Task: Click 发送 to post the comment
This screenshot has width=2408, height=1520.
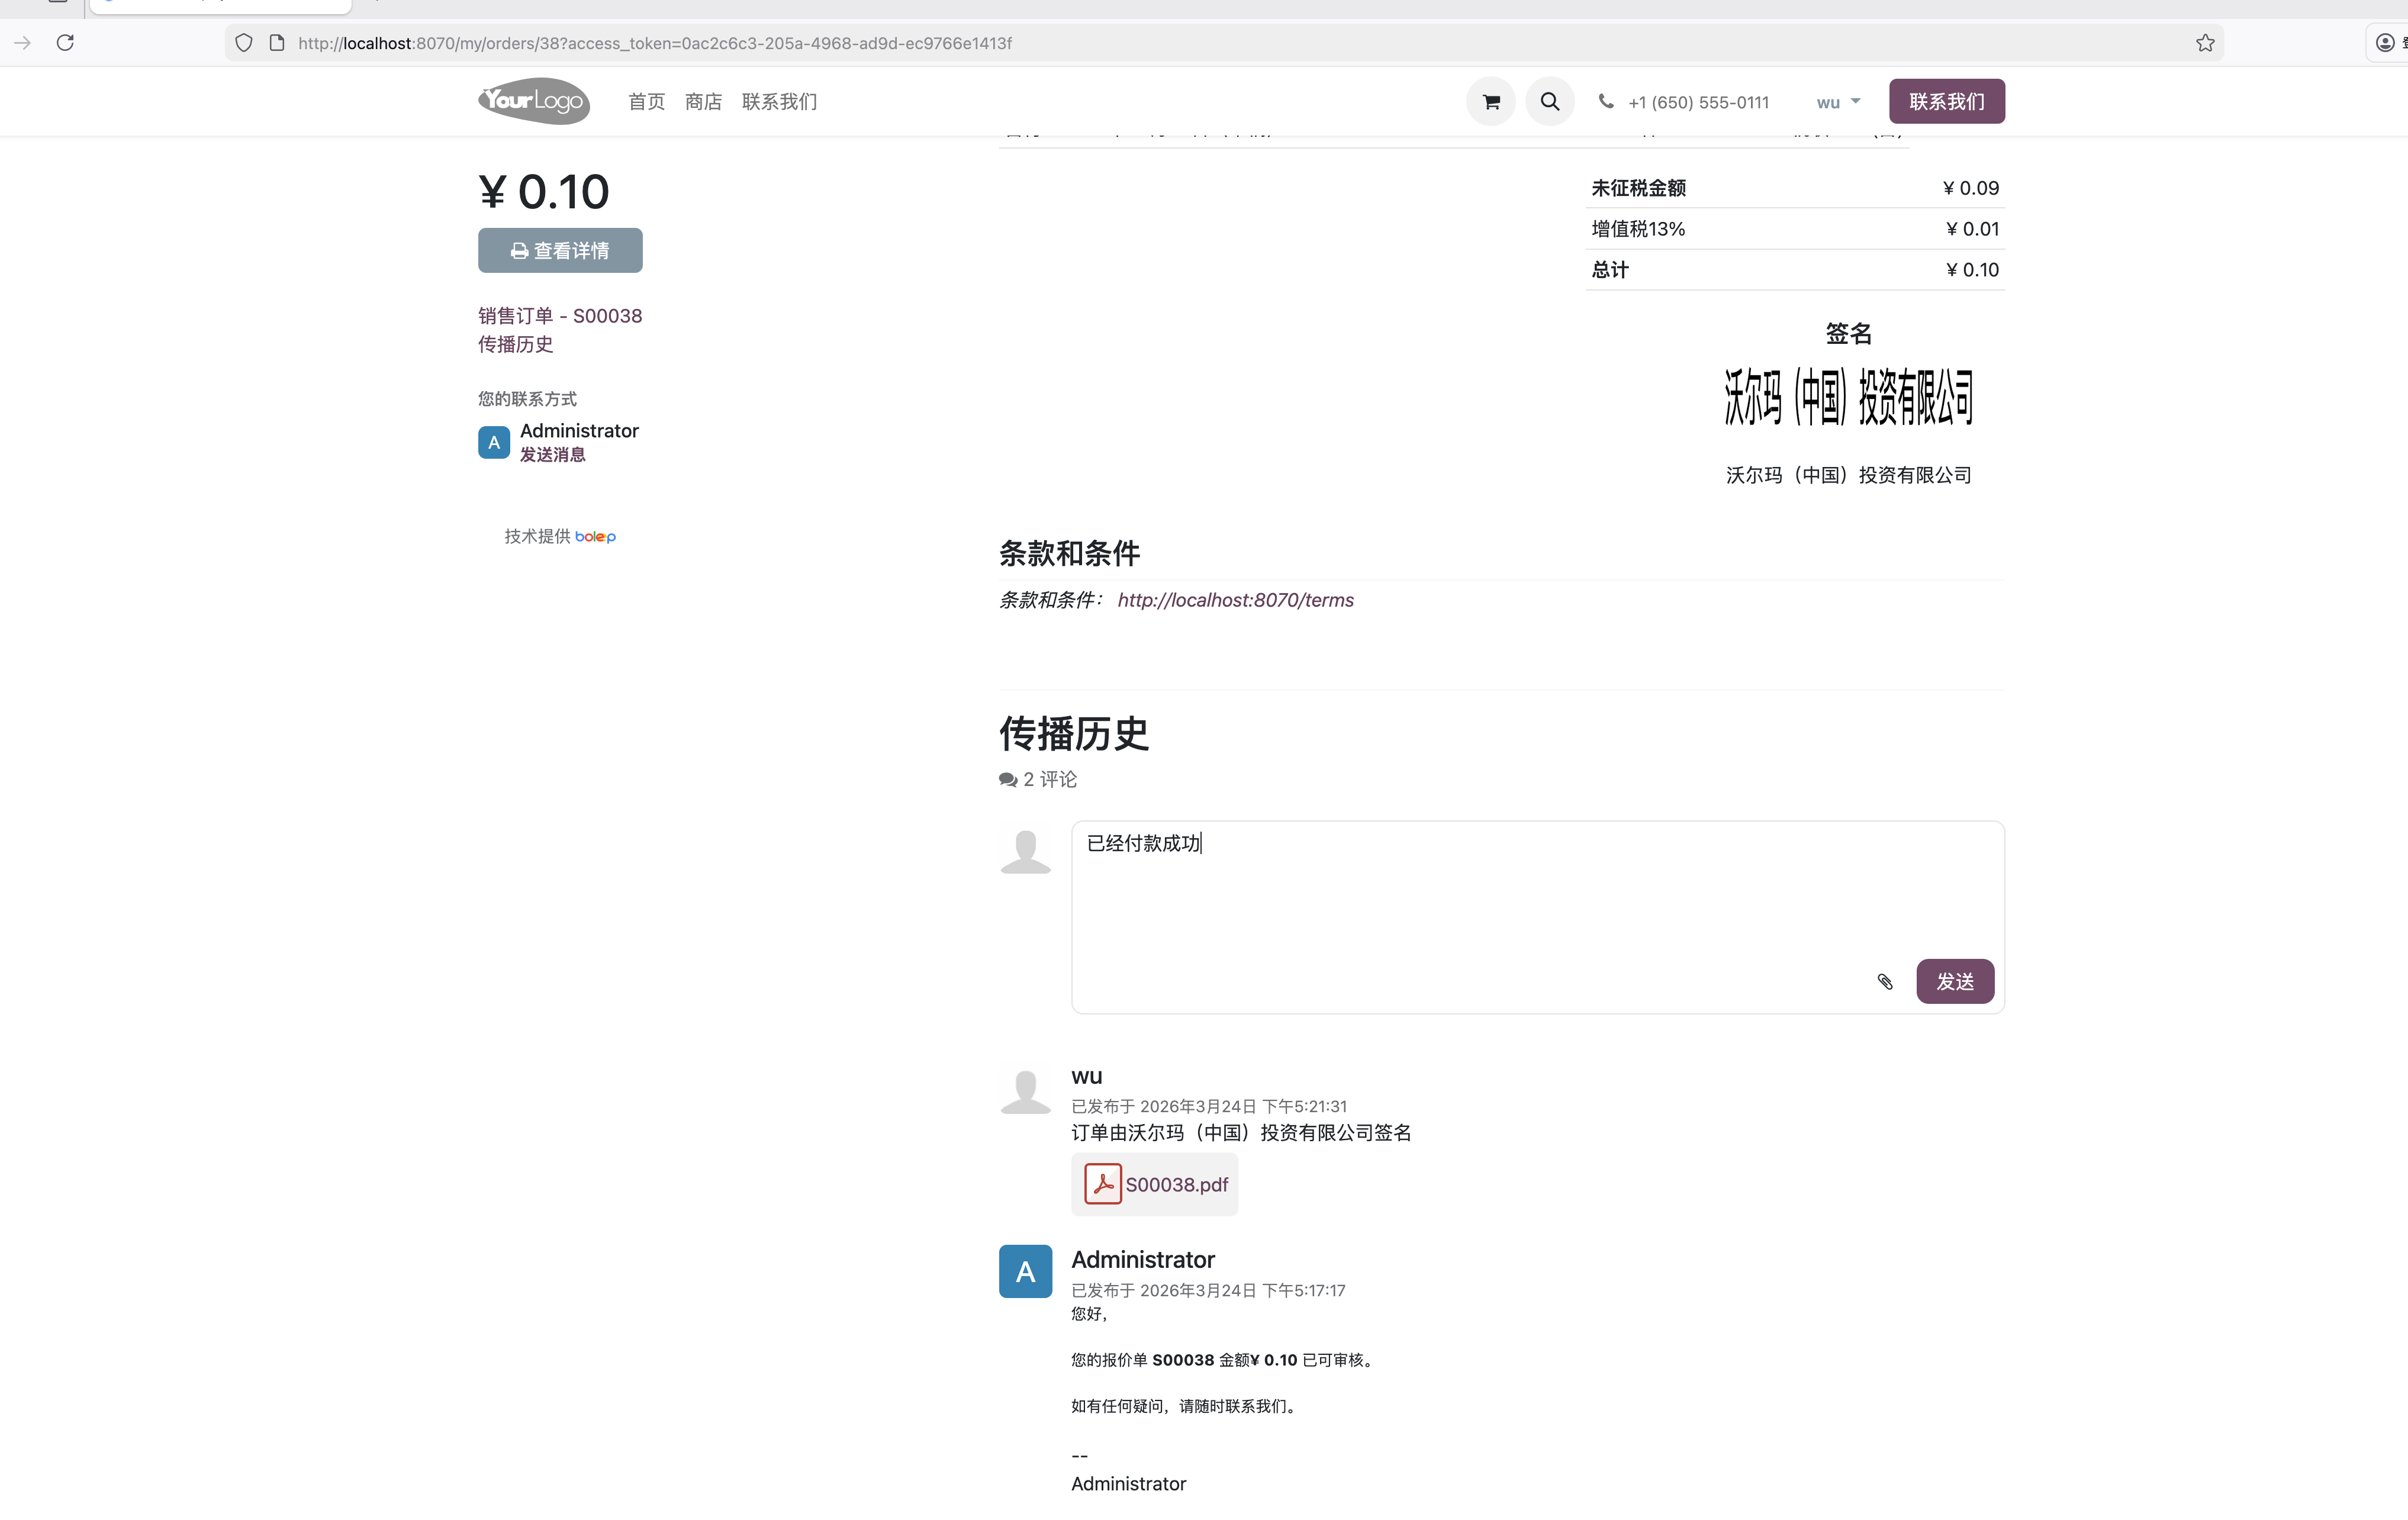Action: coord(1955,981)
